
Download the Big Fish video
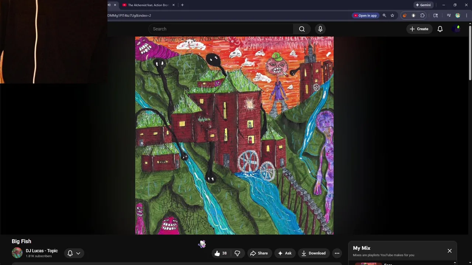(313, 253)
